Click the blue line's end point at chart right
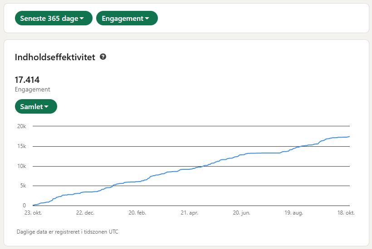The width and height of the screenshot is (372, 249). (x=349, y=137)
